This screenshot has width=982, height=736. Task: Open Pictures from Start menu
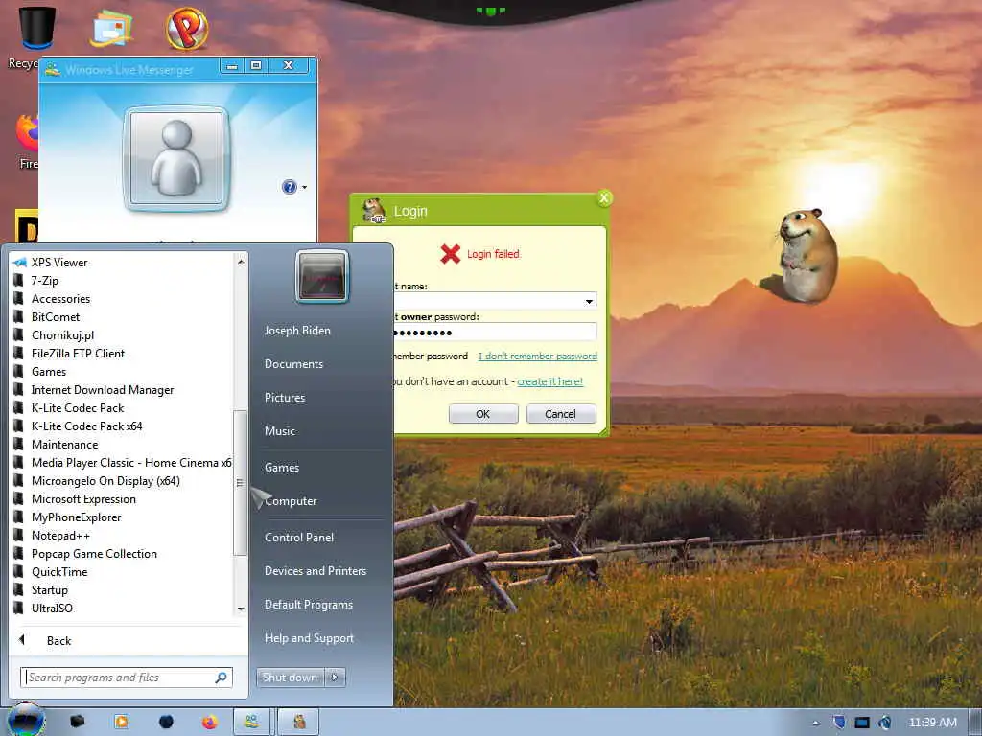[285, 398]
